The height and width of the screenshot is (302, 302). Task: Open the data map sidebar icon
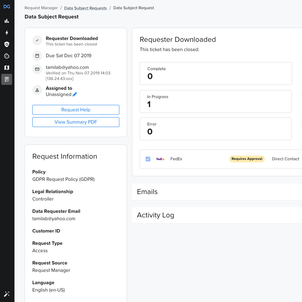click(x=6, y=68)
